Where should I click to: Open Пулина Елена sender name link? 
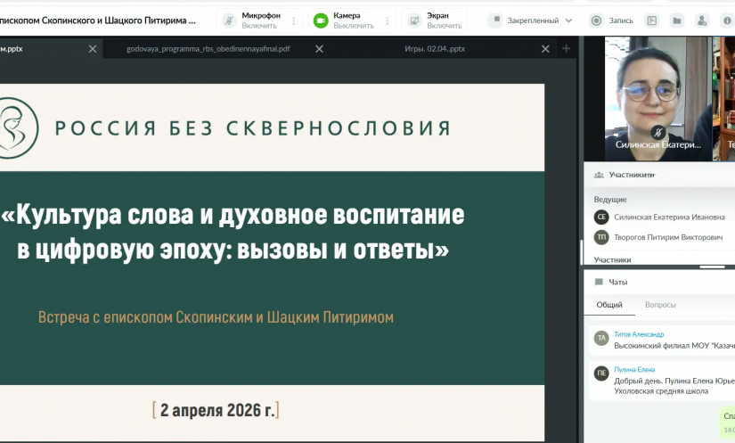point(634,369)
